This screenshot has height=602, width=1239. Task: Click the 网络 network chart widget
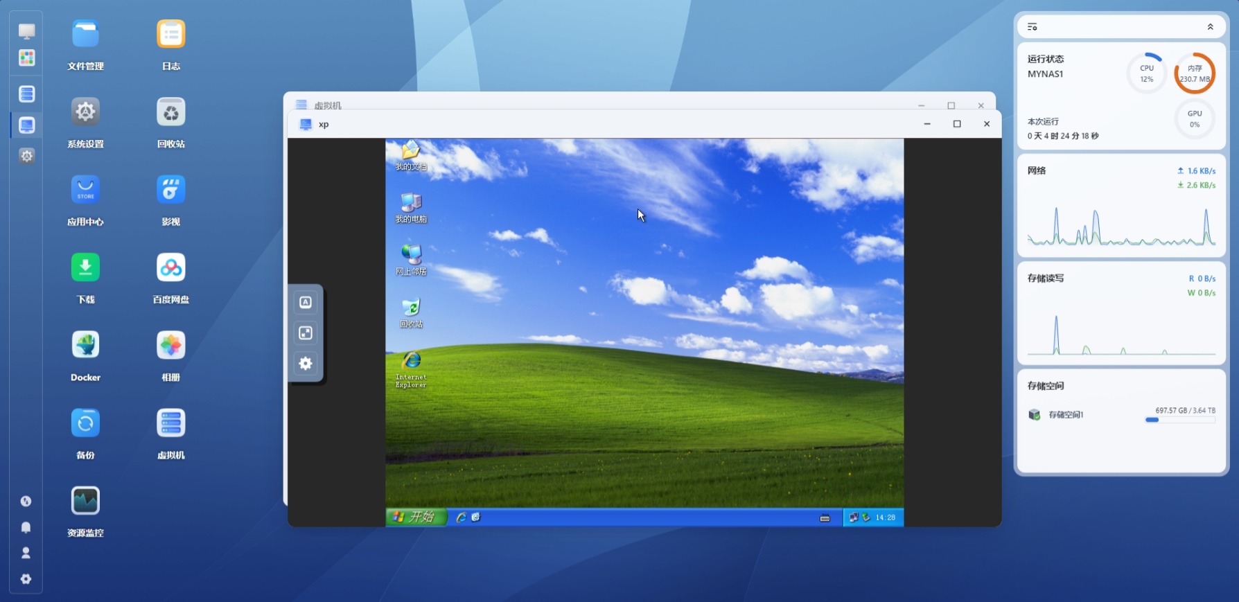point(1121,206)
